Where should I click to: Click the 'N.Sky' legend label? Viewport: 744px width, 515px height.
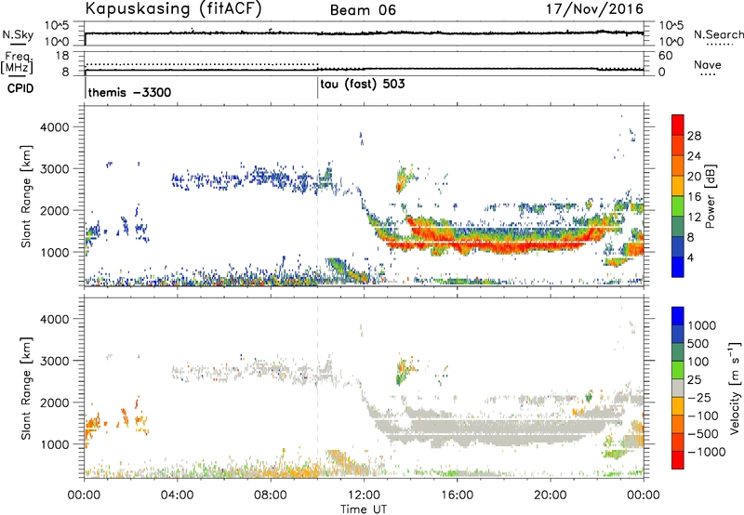pyautogui.click(x=18, y=34)
